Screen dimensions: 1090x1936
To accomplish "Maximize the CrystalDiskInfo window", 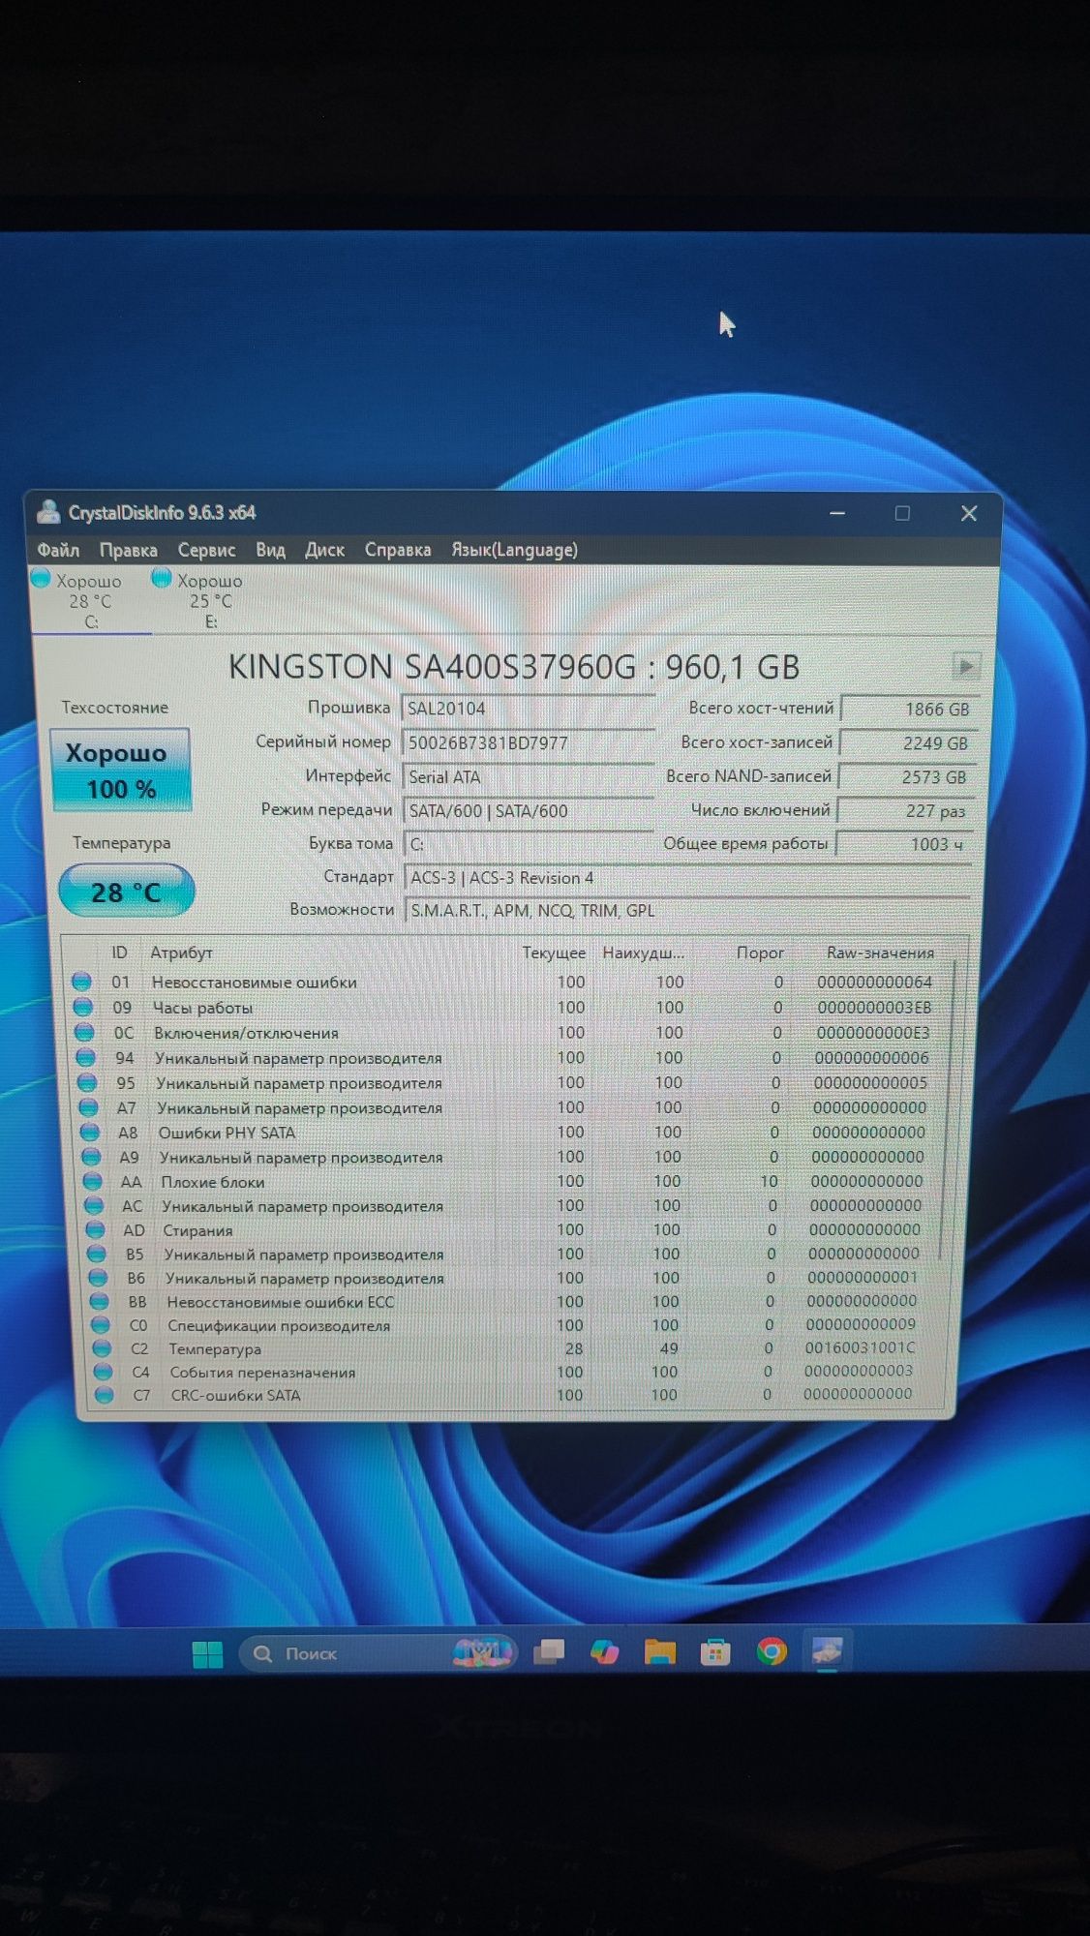I will 902,513.
